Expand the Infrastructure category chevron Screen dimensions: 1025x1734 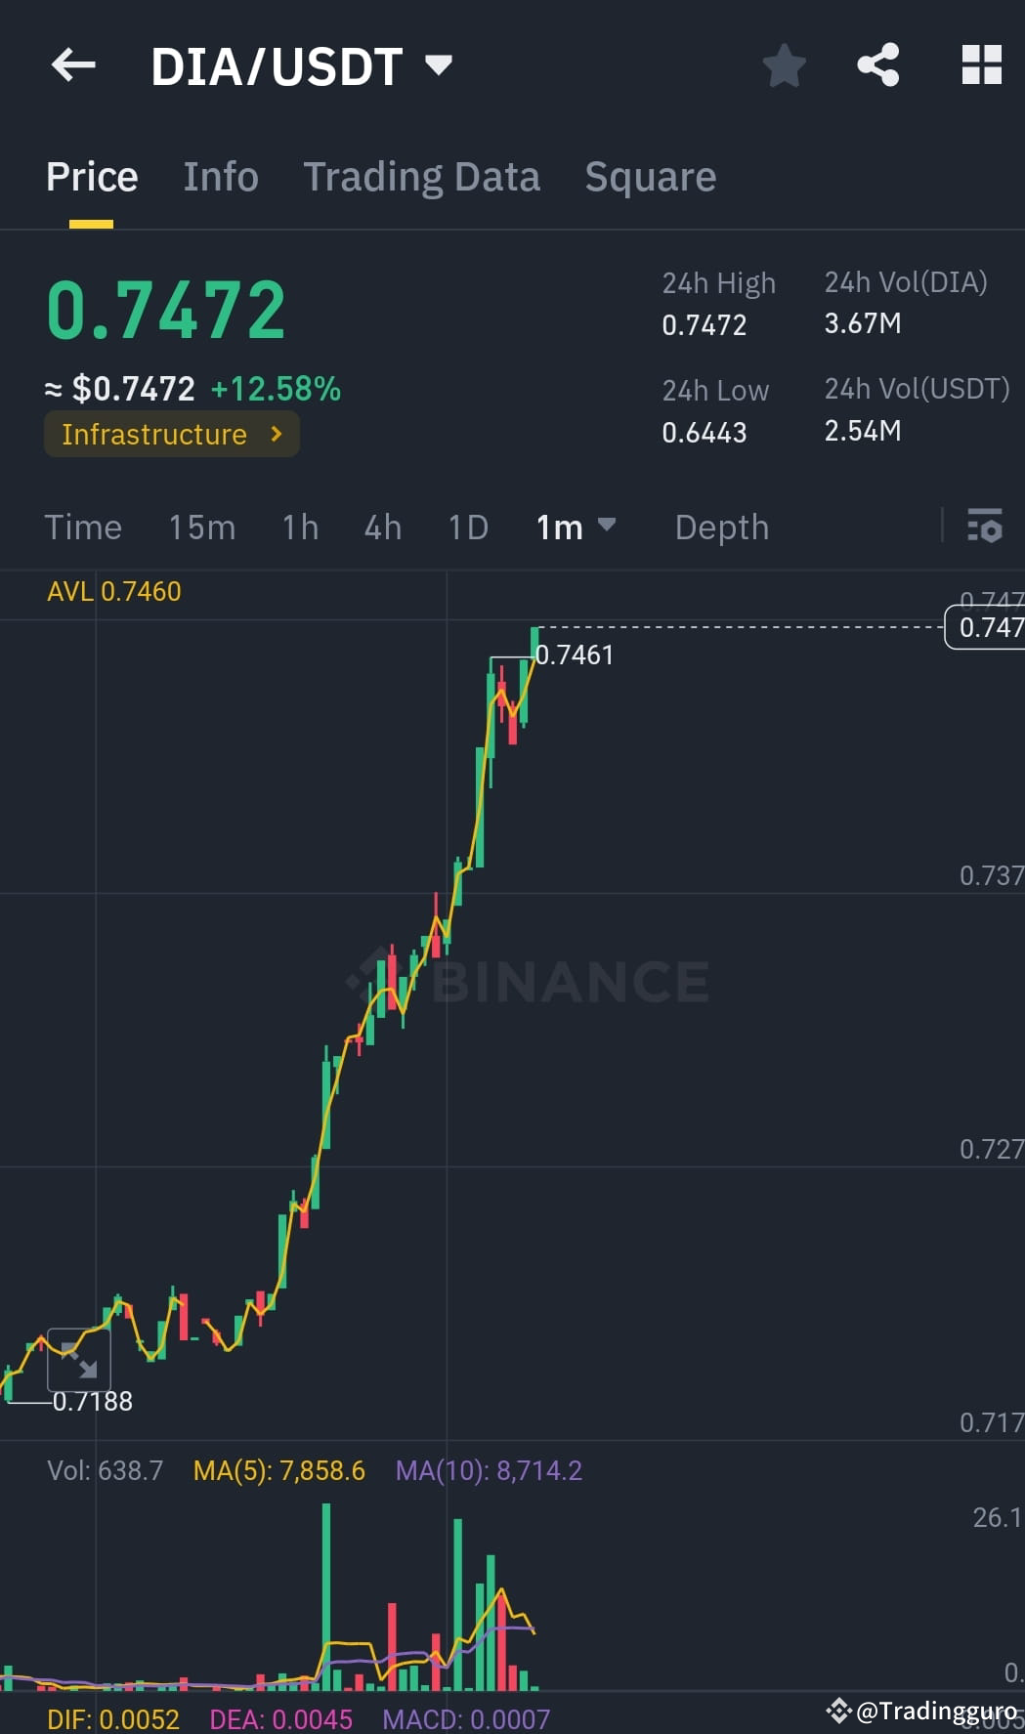(x=277, y=434)
